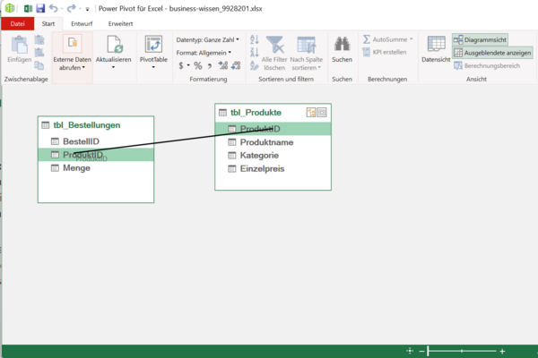Image resolution: width=538 pixels, height=358 pixels.
Task: Click the undo arrow icon
Action: pos(53,8)
